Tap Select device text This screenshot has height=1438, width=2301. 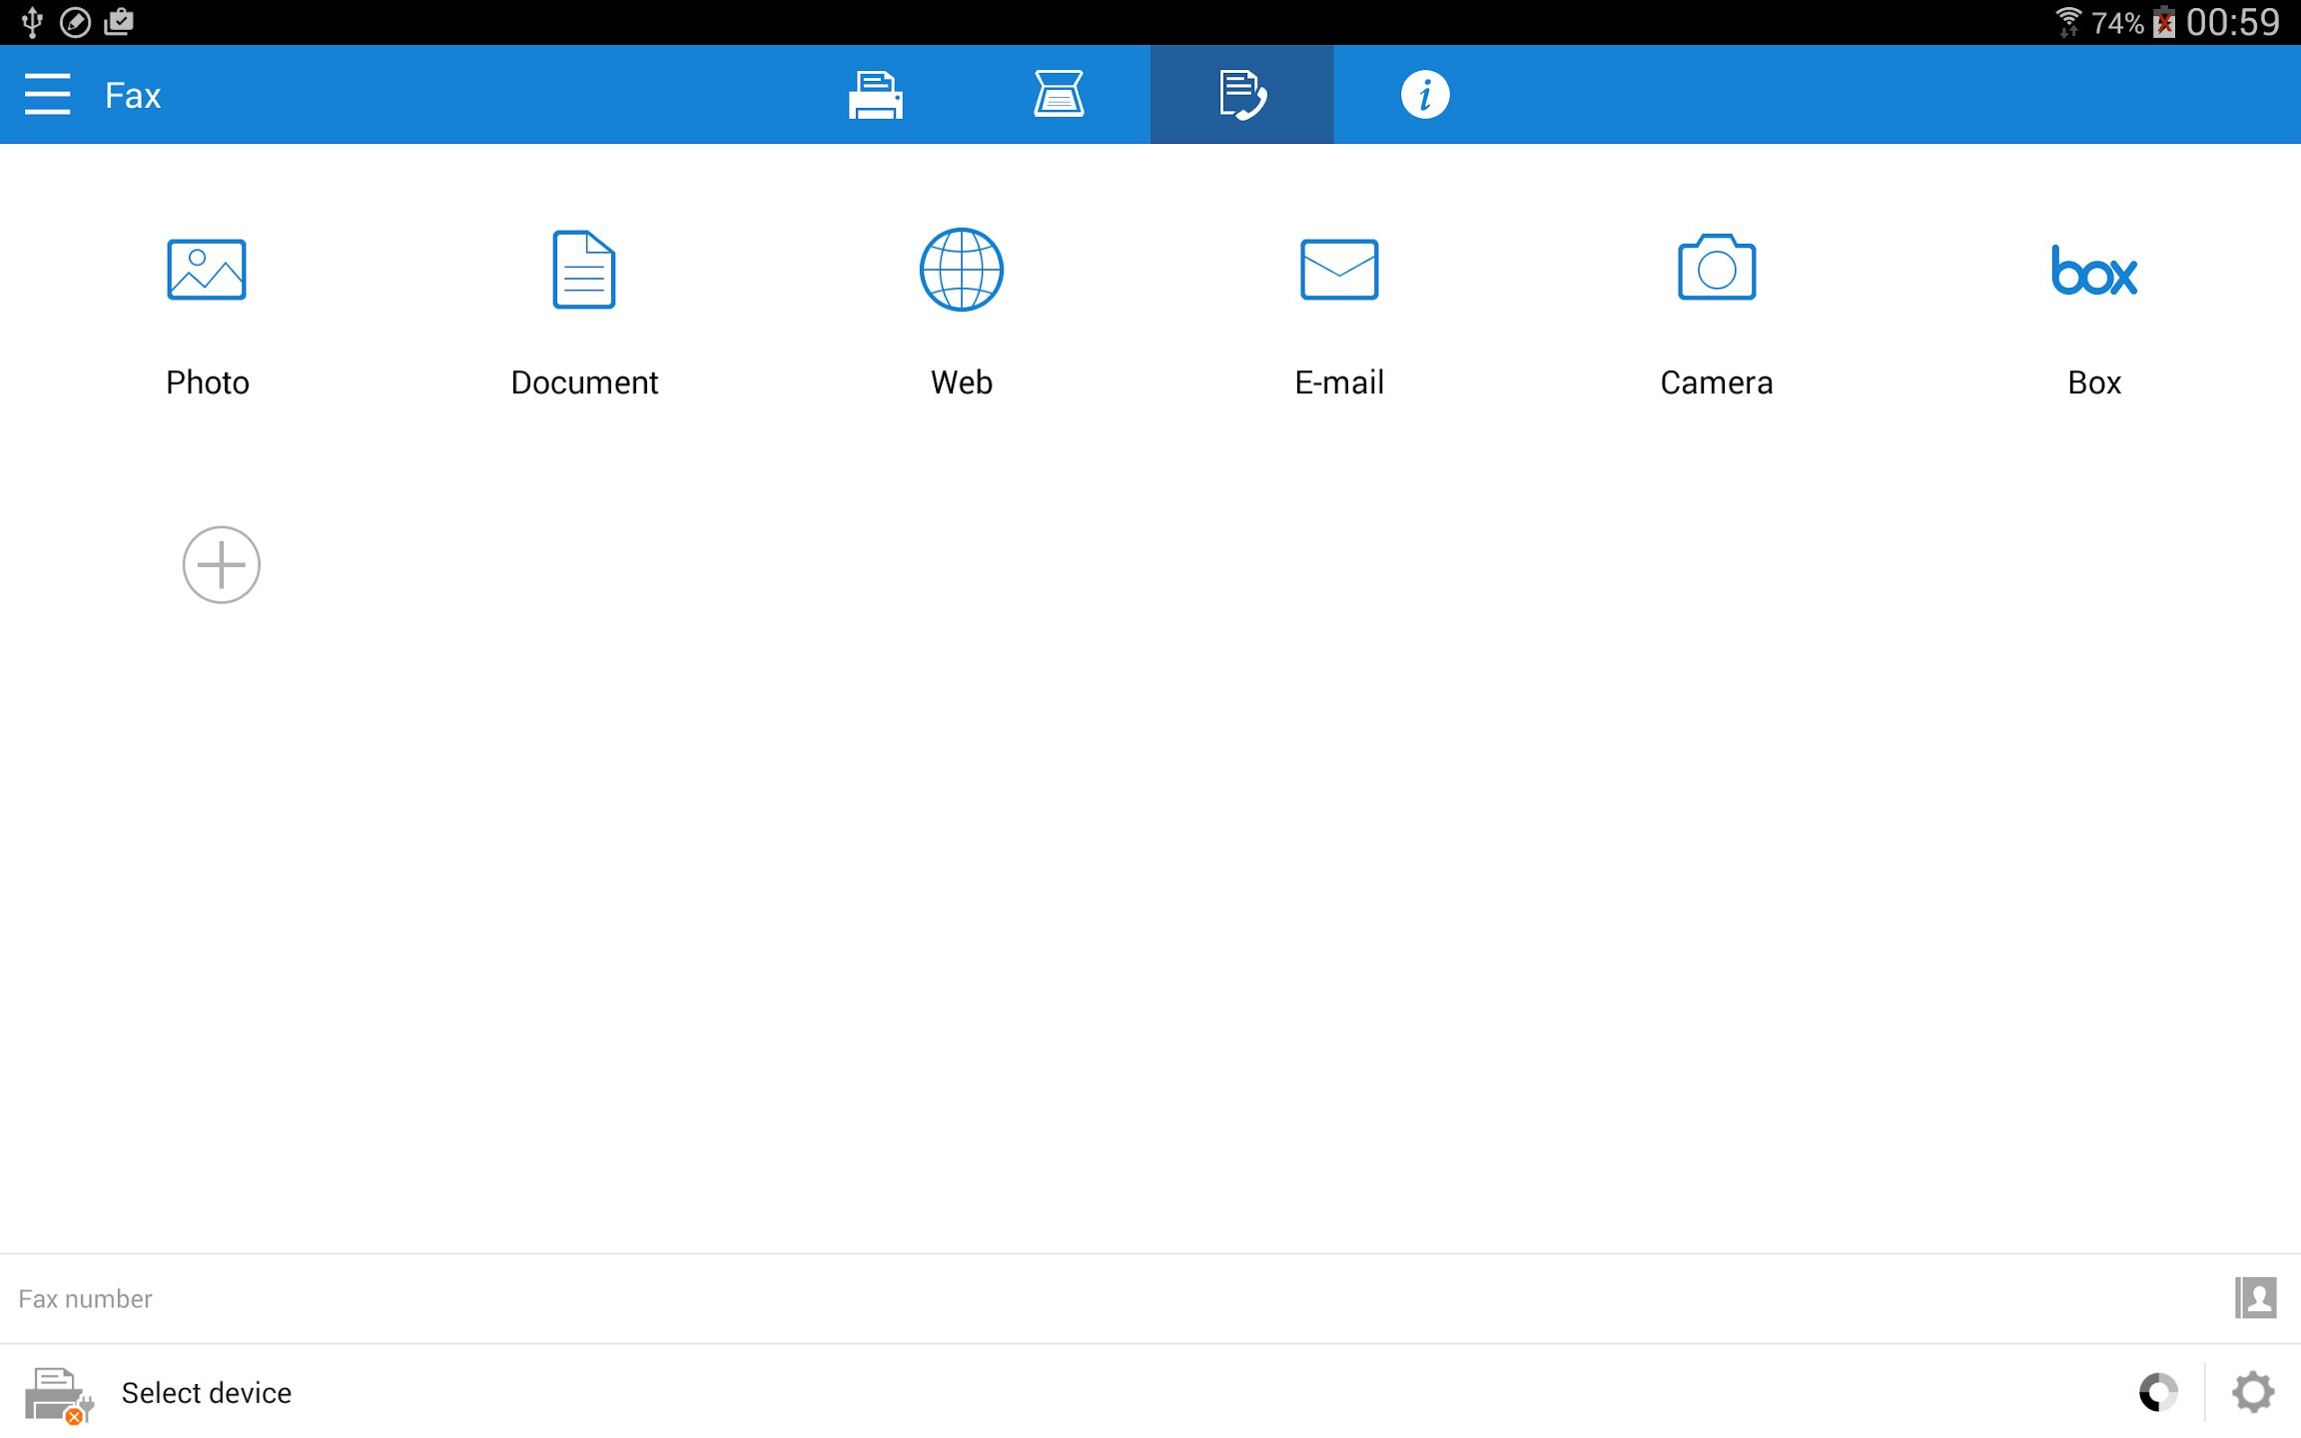206,1392
